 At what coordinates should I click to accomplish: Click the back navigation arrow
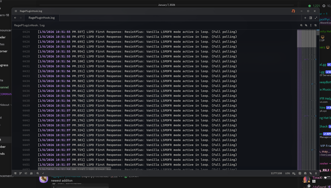15,18
